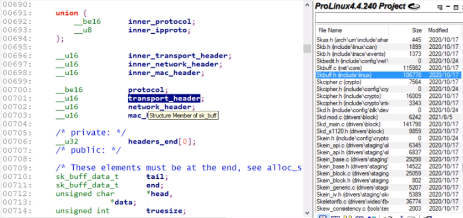Viewport: 463px width, 218px height.
Task: Open Skein_api.h in file list
Action: [388, 152]
